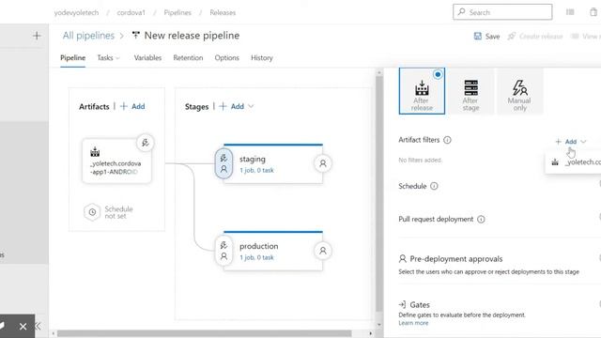Show Pull request deployment info icon
The width and height of the screenshot is (601, 338).
(481, 219)
